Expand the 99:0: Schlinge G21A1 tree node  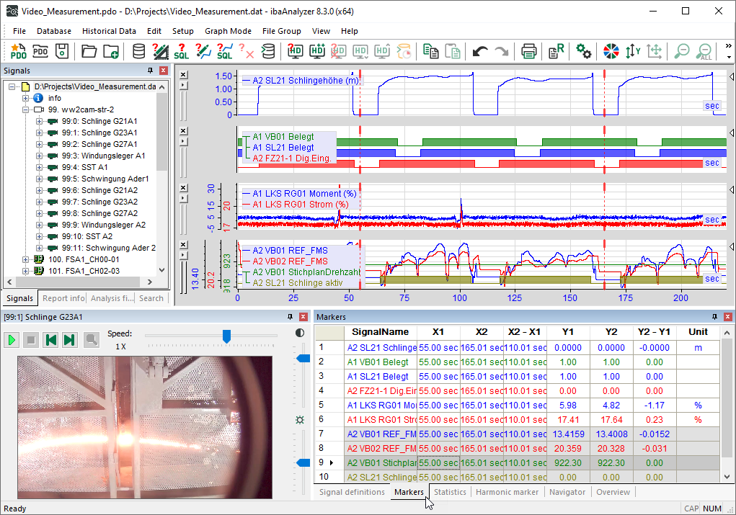pos(39,121)
